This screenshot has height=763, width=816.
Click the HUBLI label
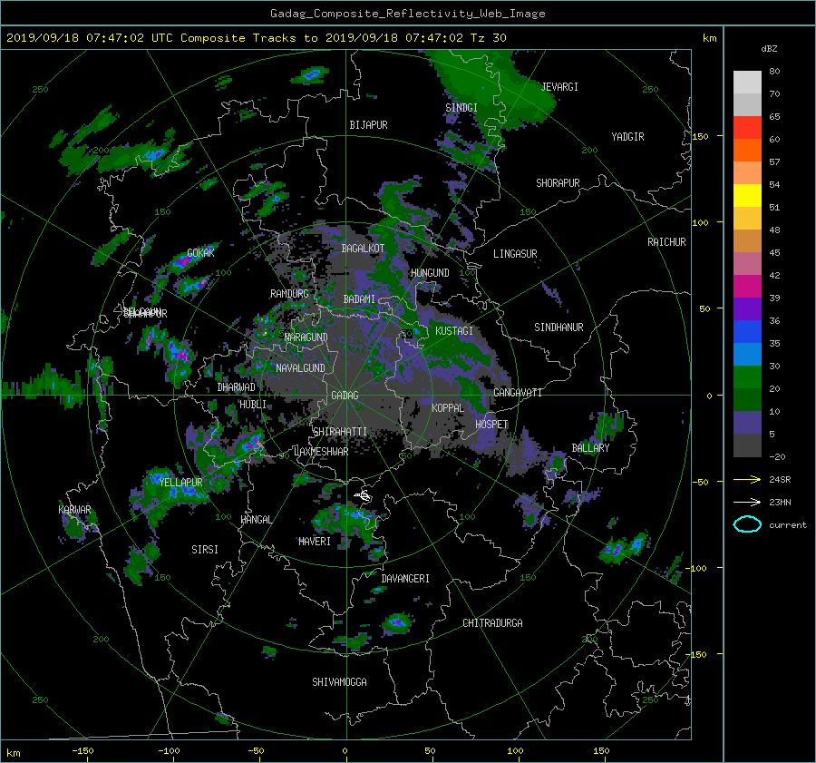point(253,405)
